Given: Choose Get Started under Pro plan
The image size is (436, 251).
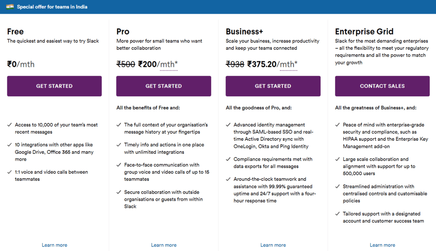Looking at the screenshot, I should point(164,86).
